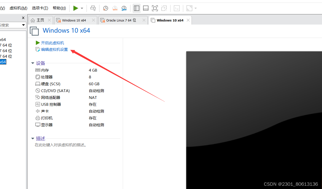Click the 硬盘 (SCSI) disk icon

[38, 84]
